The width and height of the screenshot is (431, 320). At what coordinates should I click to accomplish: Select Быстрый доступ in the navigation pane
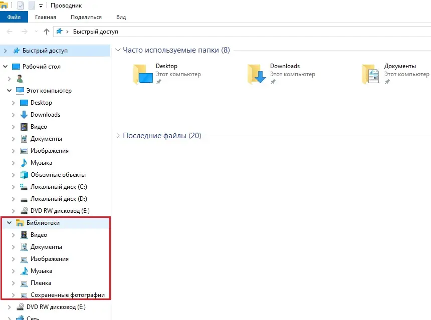click(x=55, y=51)
